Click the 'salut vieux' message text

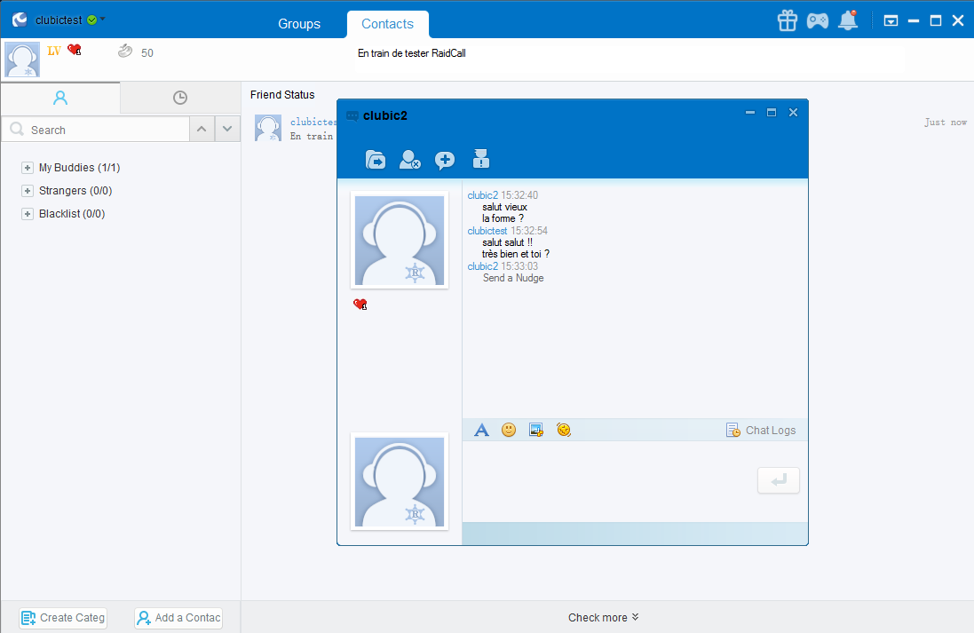coord(504,207)
